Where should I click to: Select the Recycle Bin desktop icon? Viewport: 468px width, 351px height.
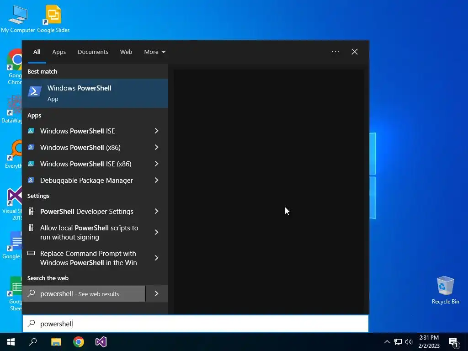pyautogui.click(x=445, y=289)
